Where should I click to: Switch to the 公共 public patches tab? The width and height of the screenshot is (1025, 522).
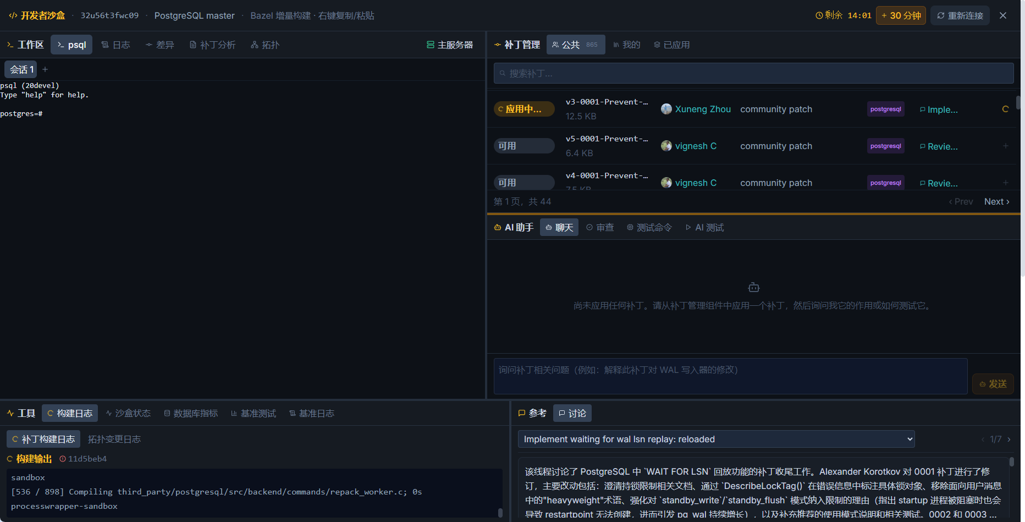(x=576, y=45)
